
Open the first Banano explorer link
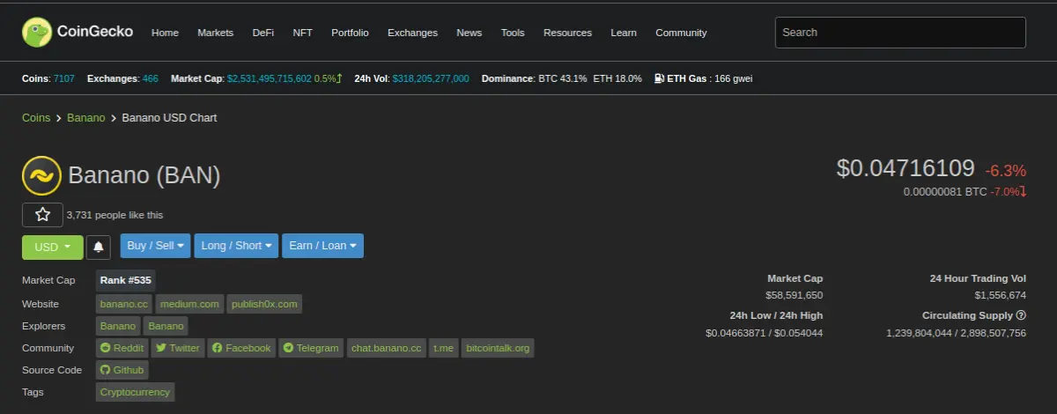(x=118, y=326)
